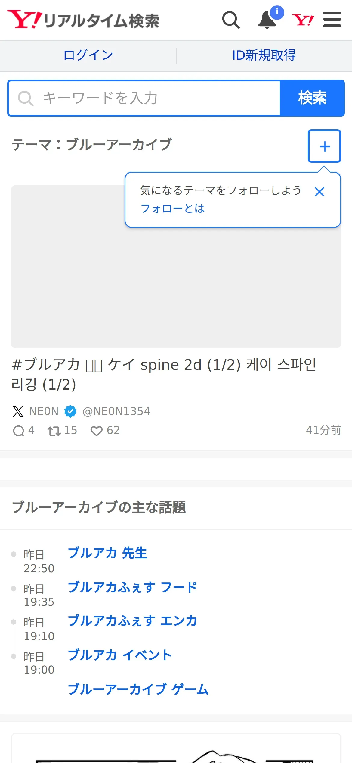Tap the reply count icon under post
The width and height of the screenshot is (352, 763).
pos(19,431)
